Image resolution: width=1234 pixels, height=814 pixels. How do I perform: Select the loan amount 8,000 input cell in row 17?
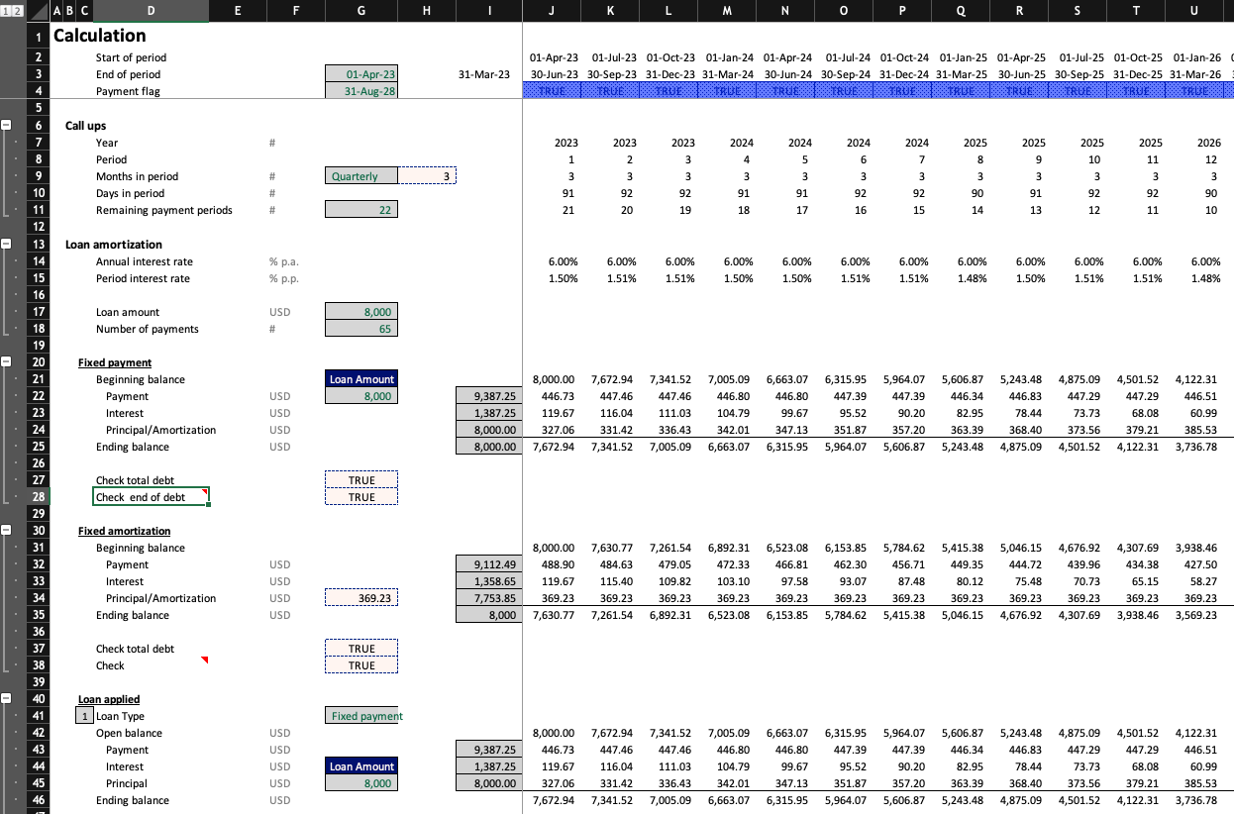(x=360, y=312)
